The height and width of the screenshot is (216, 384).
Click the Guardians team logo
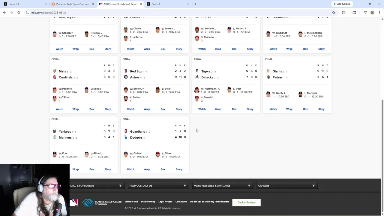(126, 131)
